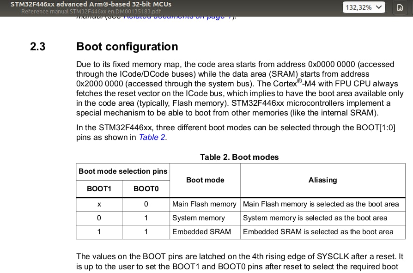This screenshot has width=413, height=273.
Task: Click the paragraph 'The values on the BOOT pins are latched'
Action: tap(240, 261)
